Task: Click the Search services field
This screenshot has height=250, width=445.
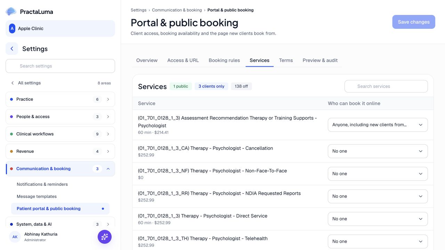Action: [386, 86]
